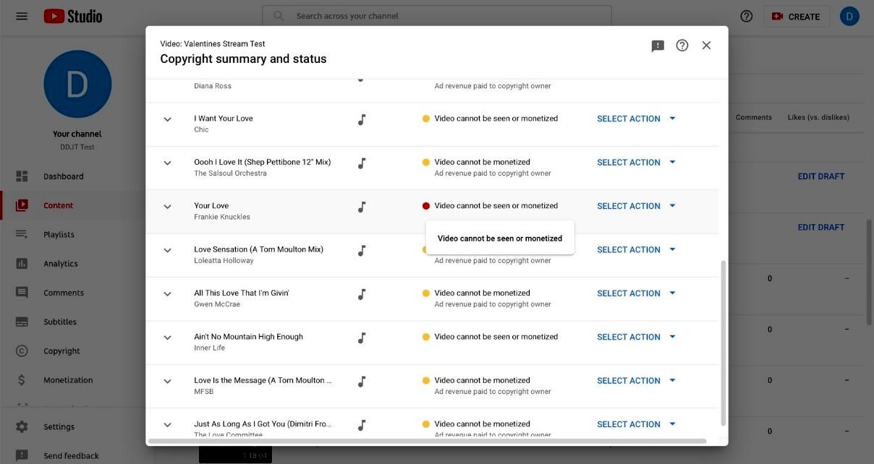
Task: Open Select Action dropdown for All This Love That I'm Givin'
Action: coord(635,293)
